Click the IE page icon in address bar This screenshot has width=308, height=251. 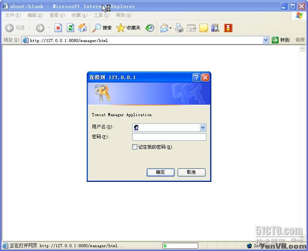tap(25, 40)
